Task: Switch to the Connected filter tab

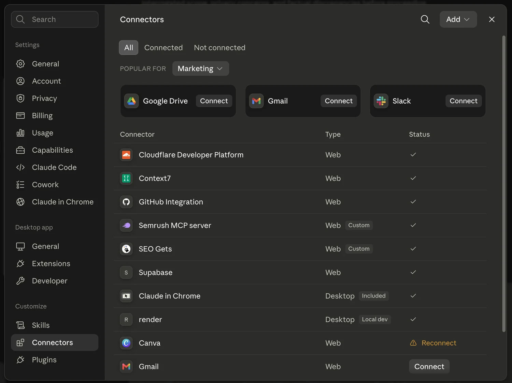Action: pyautogui.click(x=163, y=48)
